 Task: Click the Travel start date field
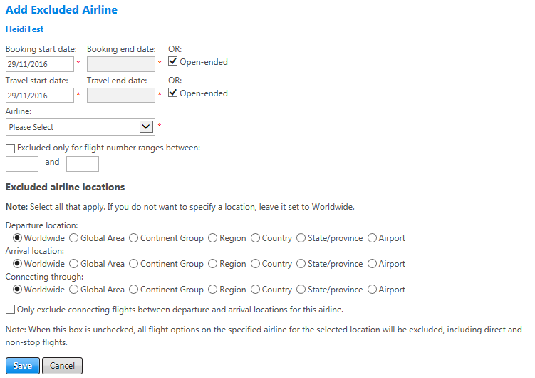point(40,96)
